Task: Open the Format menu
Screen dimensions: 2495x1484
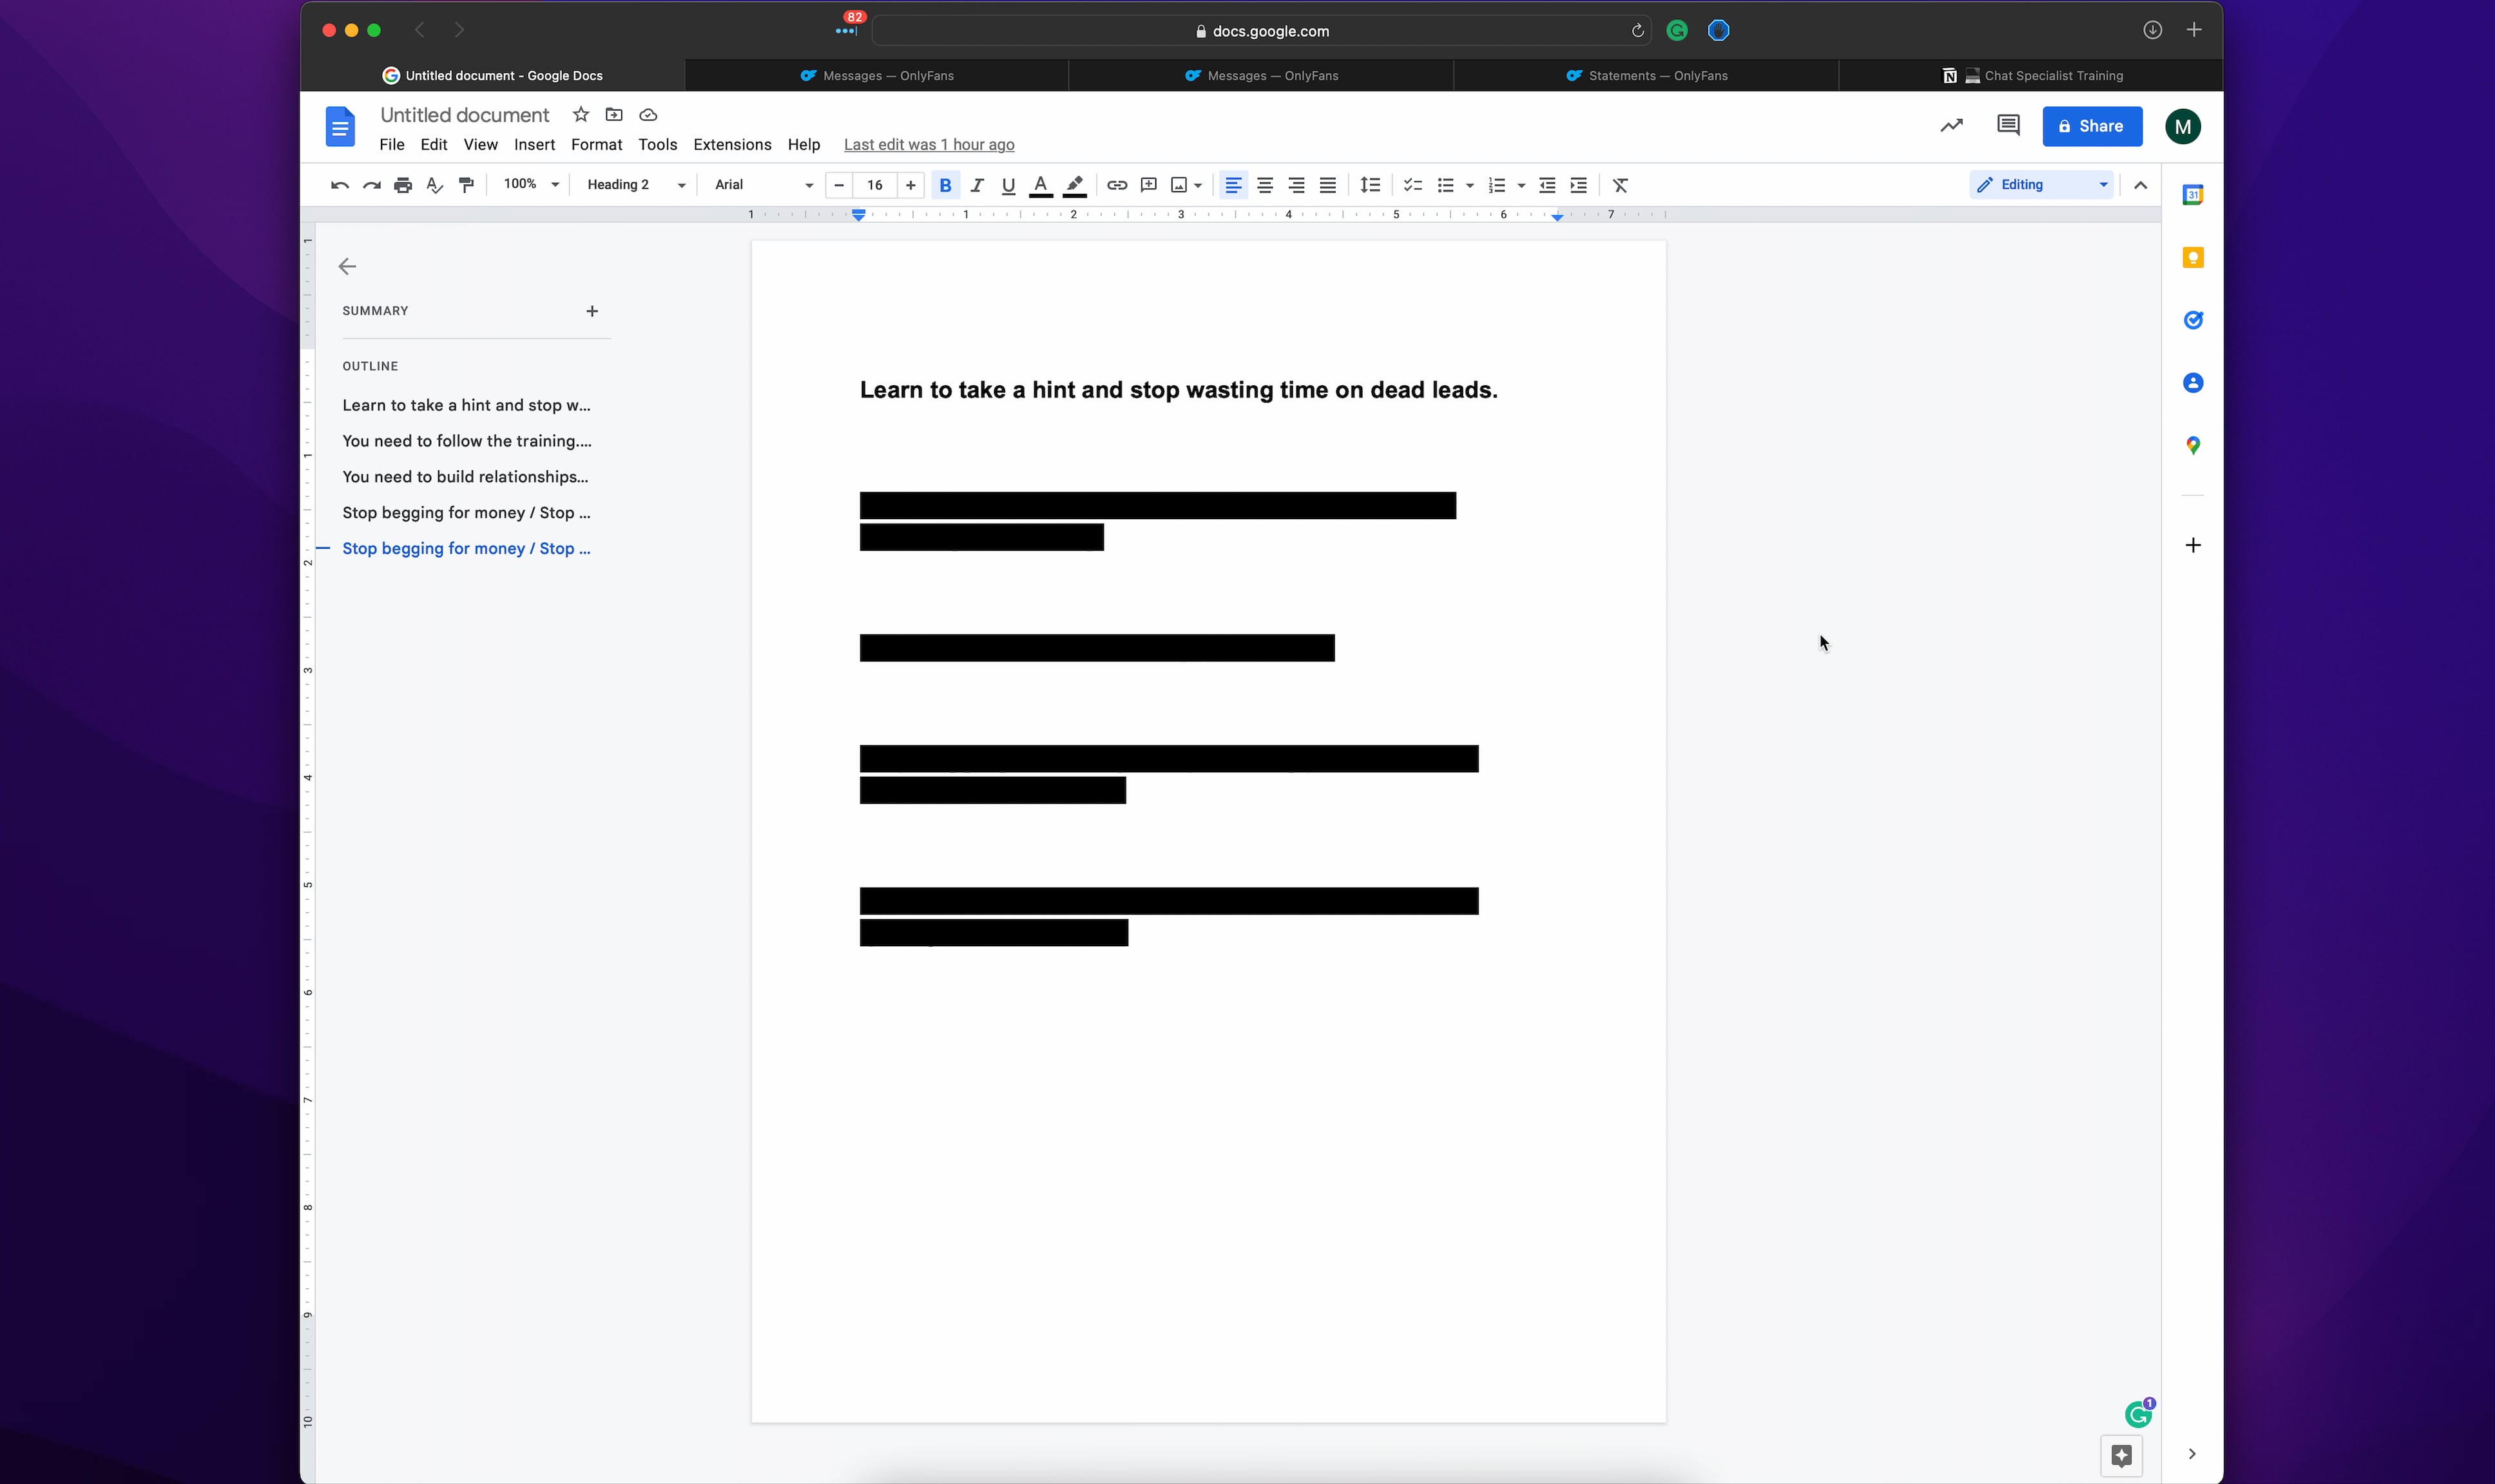Action: point(596,145)
